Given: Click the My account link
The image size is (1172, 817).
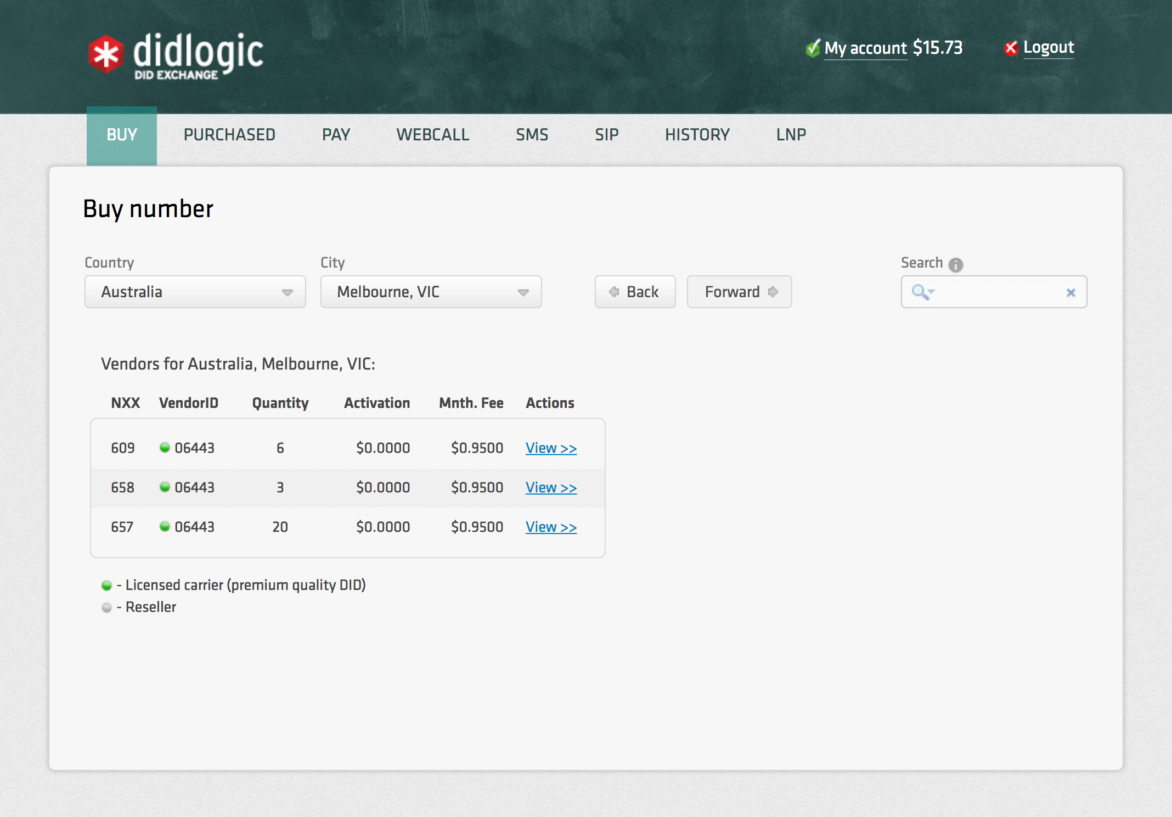Looking at the screenshot, I should tap(865, 48).
